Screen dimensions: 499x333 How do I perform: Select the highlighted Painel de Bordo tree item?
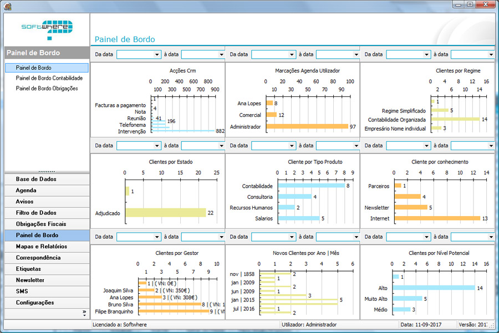point(33,68)
